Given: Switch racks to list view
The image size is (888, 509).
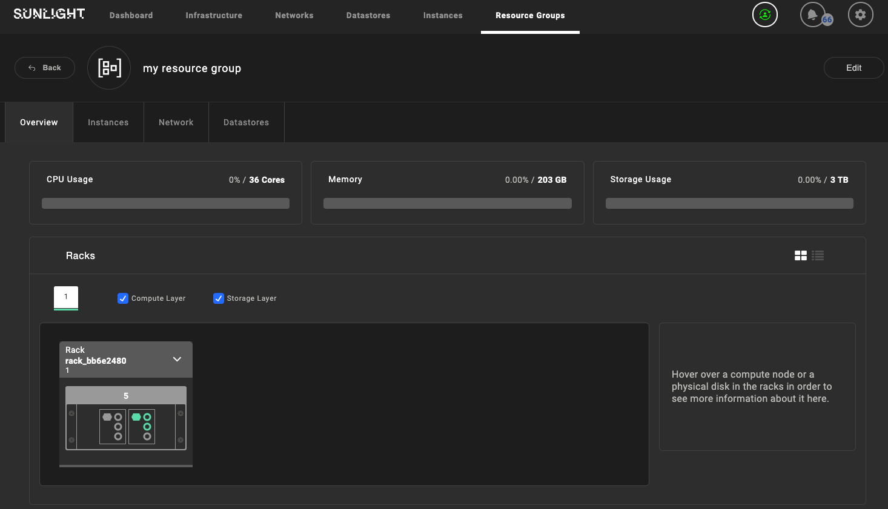Looking at the screenshot, I should pyautogui.click(x=818, y=255).
